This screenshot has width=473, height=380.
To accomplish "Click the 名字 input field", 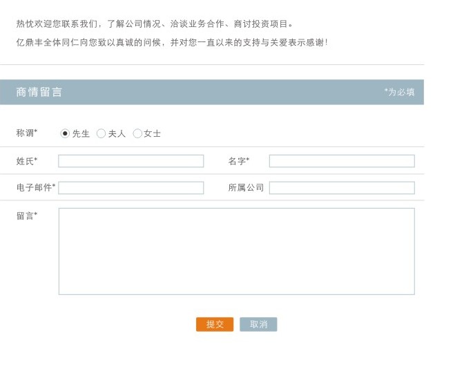I will click(x=342, y=161).
